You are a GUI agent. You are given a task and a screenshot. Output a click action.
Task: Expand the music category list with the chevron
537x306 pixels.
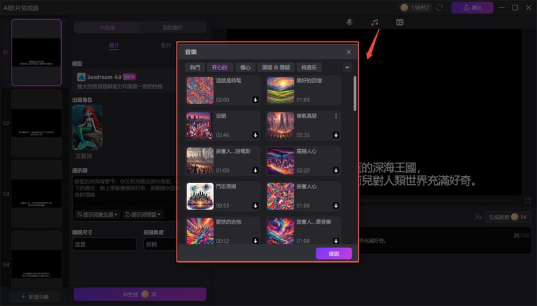pyautogui.click(x=348, y=67)
